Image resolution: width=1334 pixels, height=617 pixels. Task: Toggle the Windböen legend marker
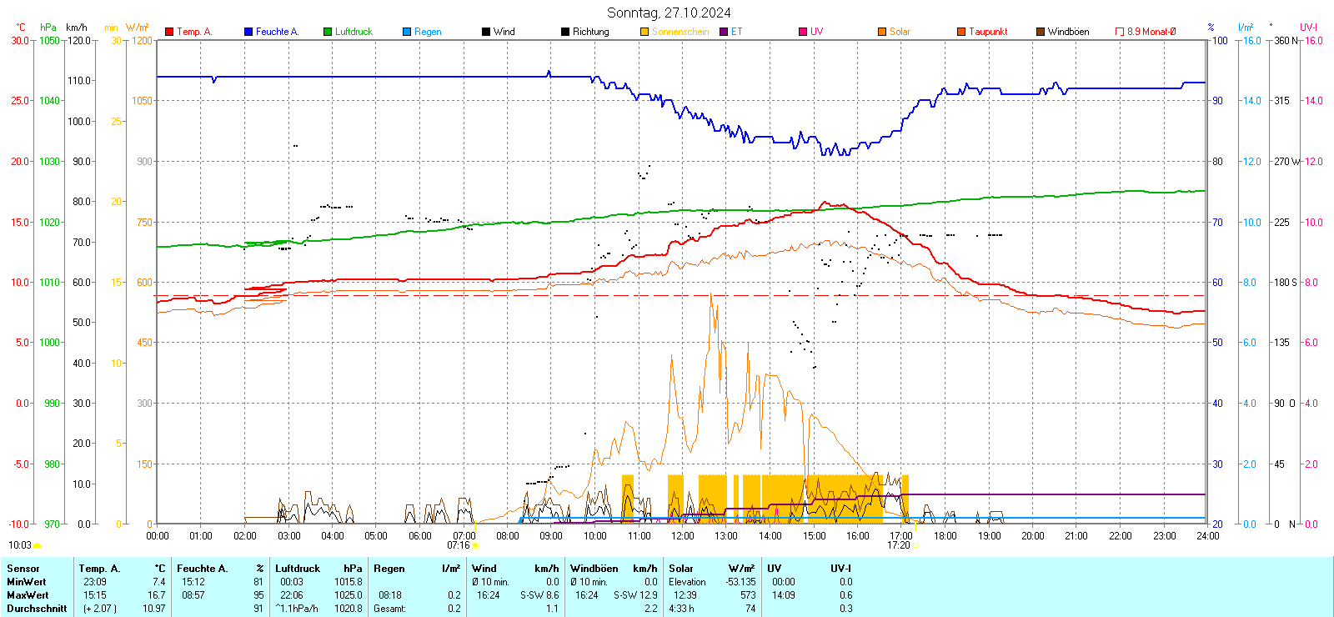[1041, 32]
